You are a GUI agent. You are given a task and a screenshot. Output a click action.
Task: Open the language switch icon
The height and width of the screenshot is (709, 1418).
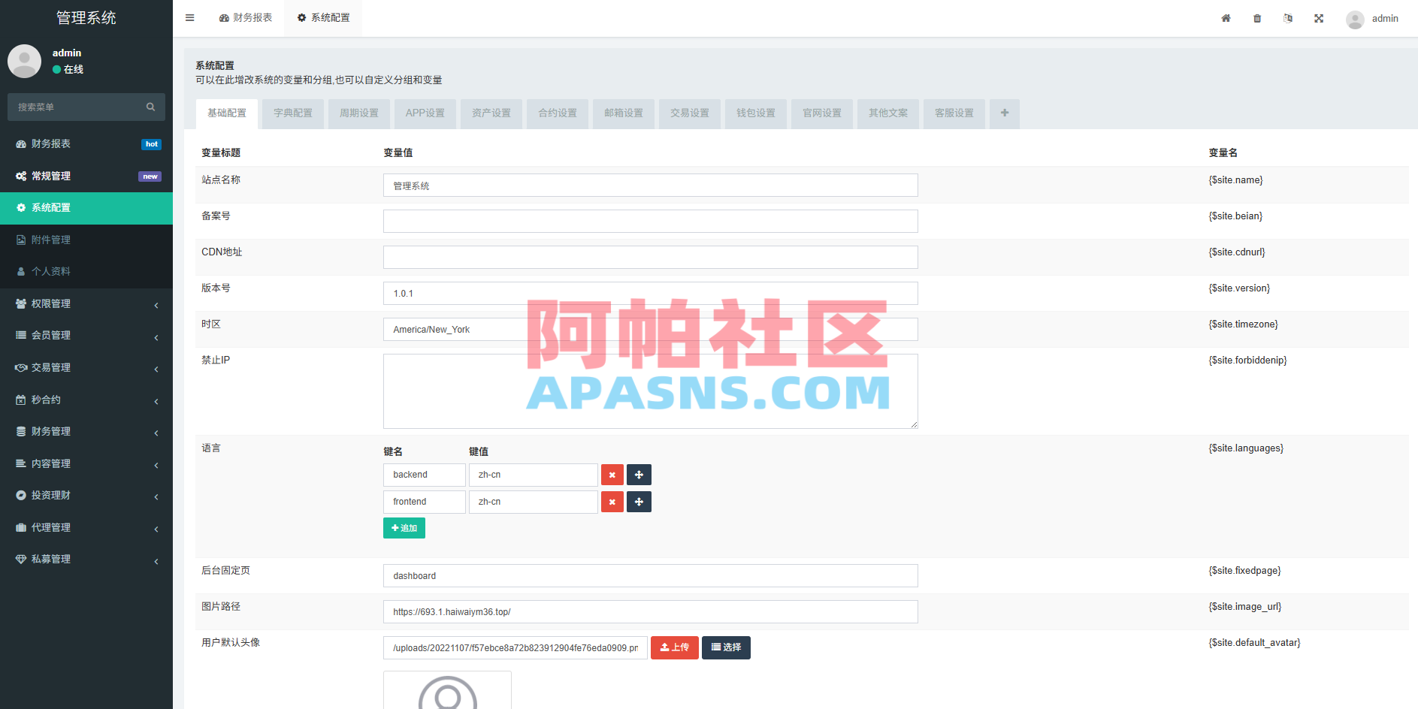click(x=1288, y=18)
